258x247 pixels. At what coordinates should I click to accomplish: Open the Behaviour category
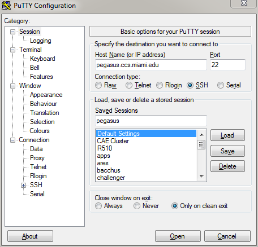pos(44,104)
